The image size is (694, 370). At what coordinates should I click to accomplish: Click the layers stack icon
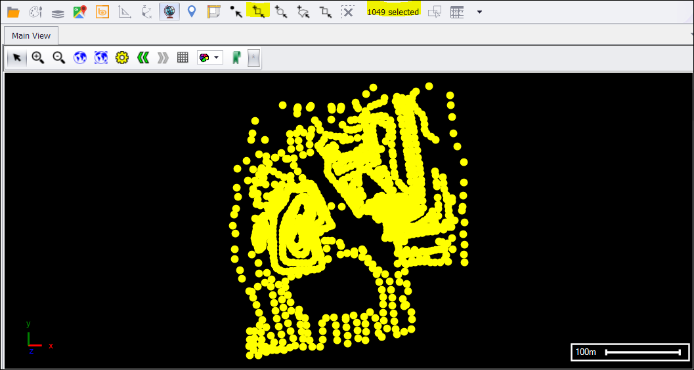(x=58, y=12)
